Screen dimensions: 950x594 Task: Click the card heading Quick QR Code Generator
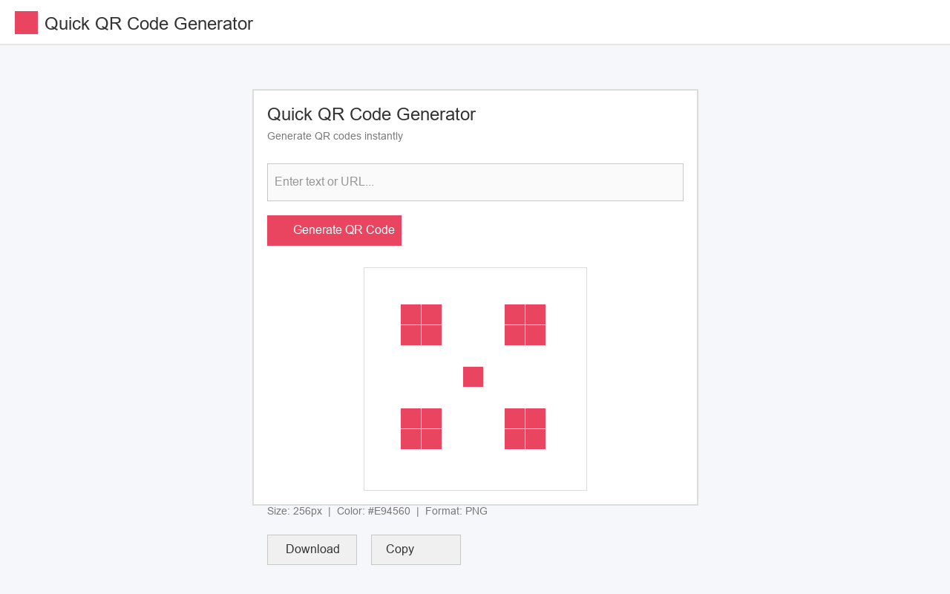pos(371,114)
